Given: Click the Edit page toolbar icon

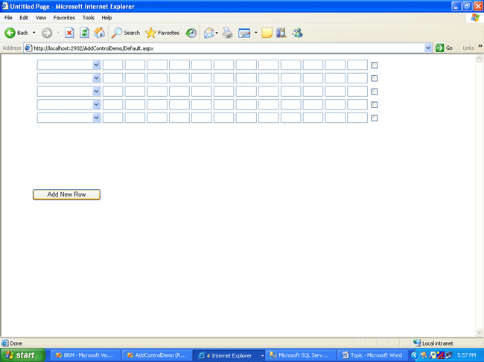Looking at the screenshot, I should tap(244, 33).
